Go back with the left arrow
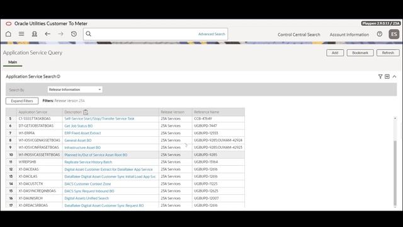 click(48, 34)
